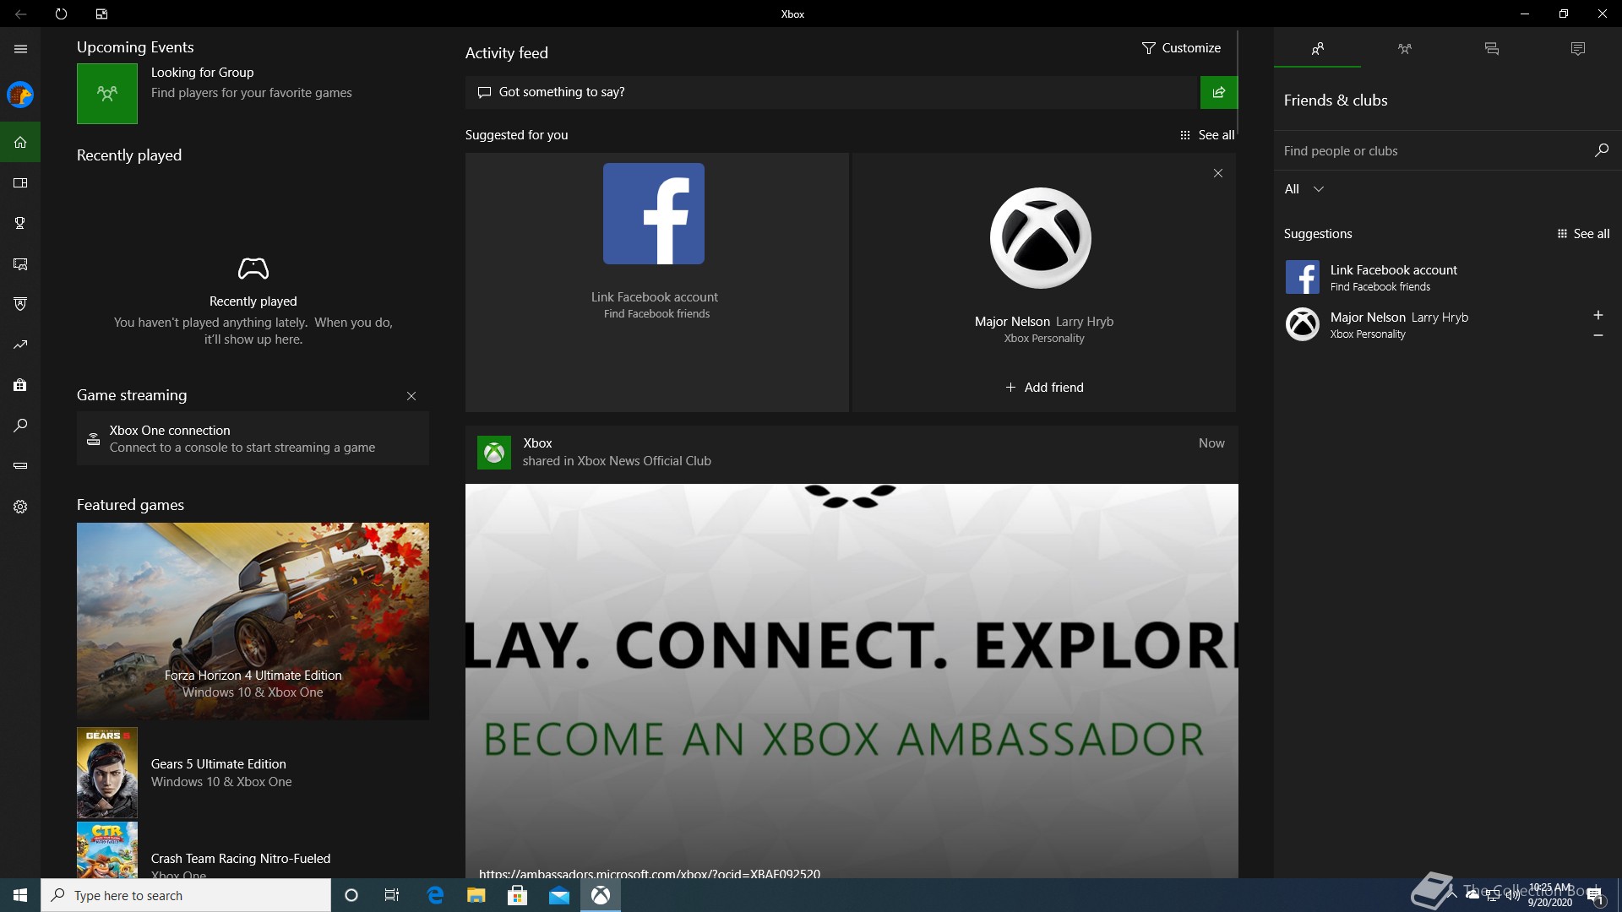The height and width of the screenshot is (912, 1622).
Task: Open Mail app from taskbar
Action: [558, 895]
